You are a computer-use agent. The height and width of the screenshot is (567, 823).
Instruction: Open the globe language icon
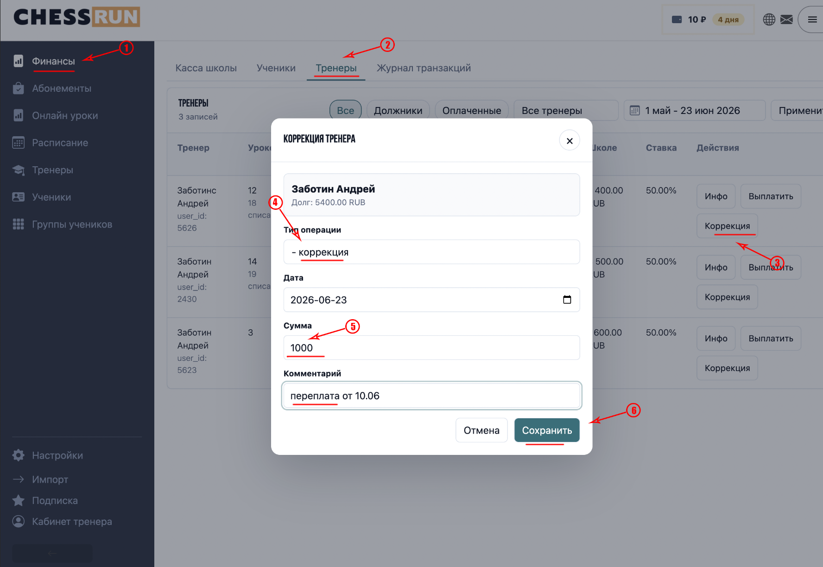tap(769, 19)
